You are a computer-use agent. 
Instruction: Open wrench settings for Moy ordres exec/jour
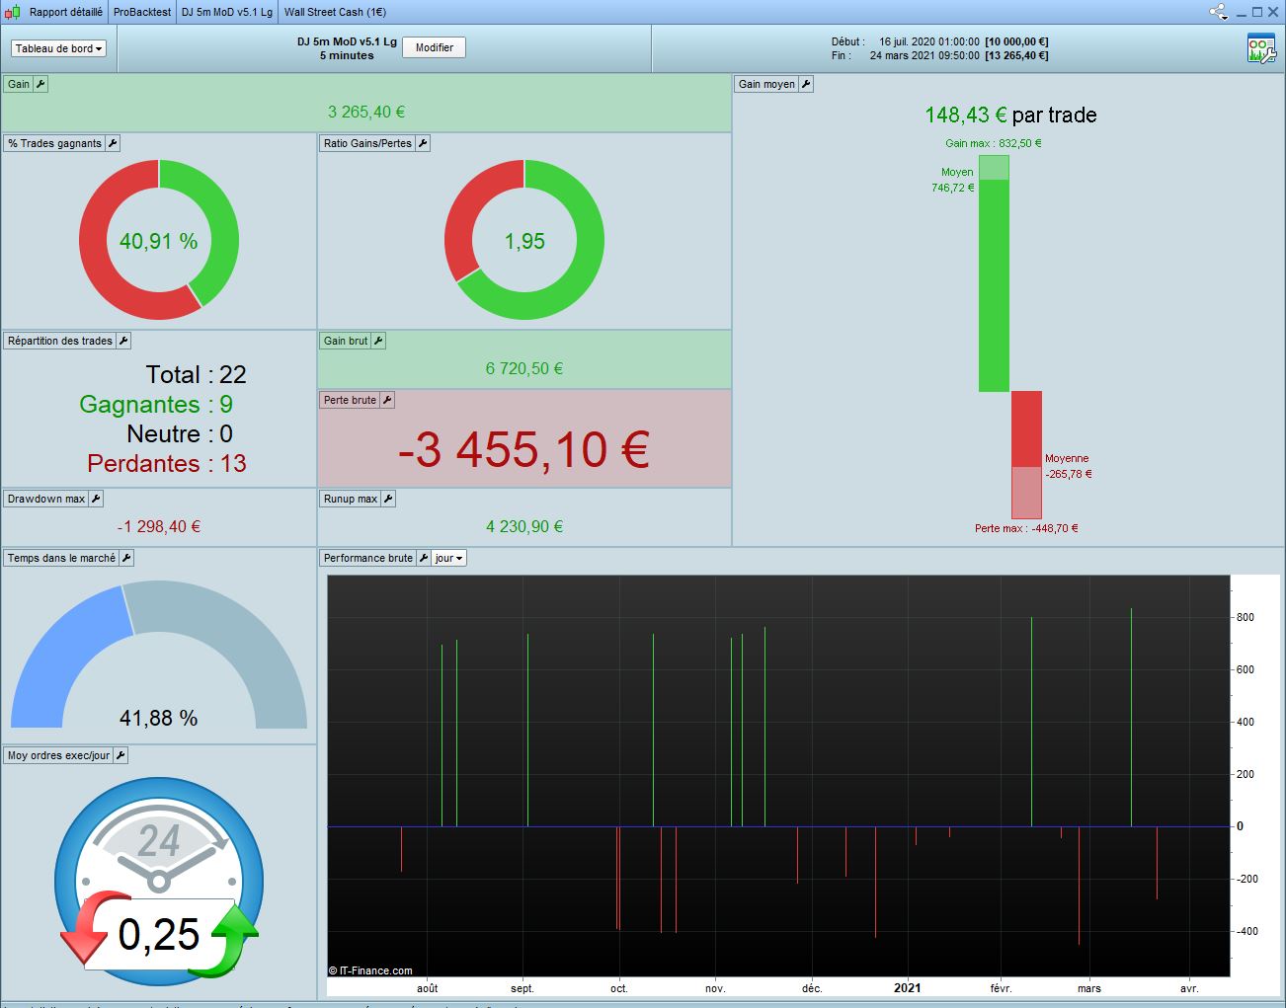121,755
